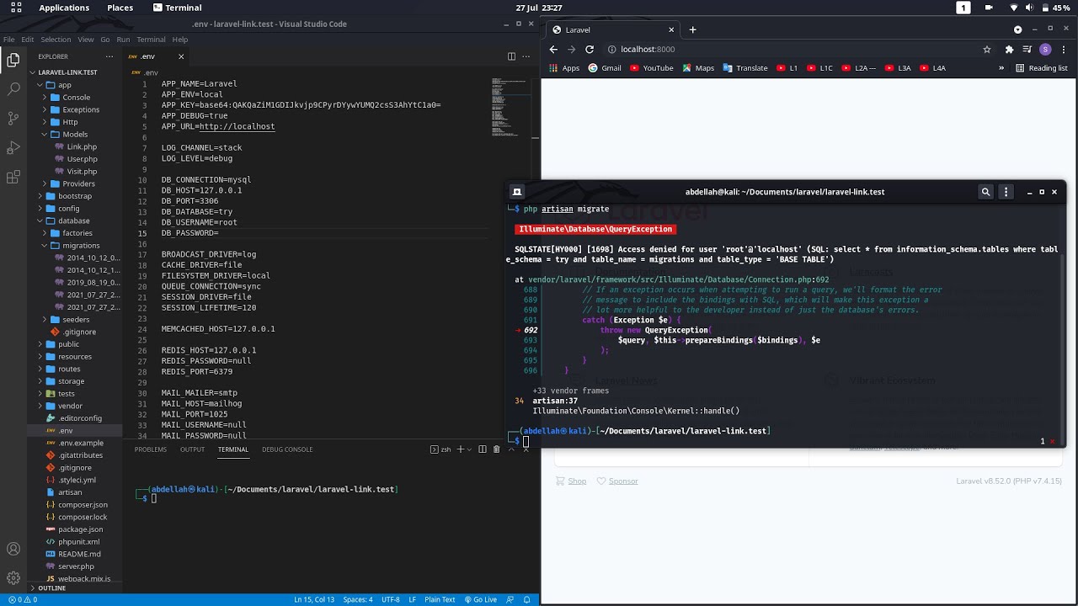Open Chrome profile avatar S
Viewport: 1078px width, 606px height.
tap(1045, 49)
